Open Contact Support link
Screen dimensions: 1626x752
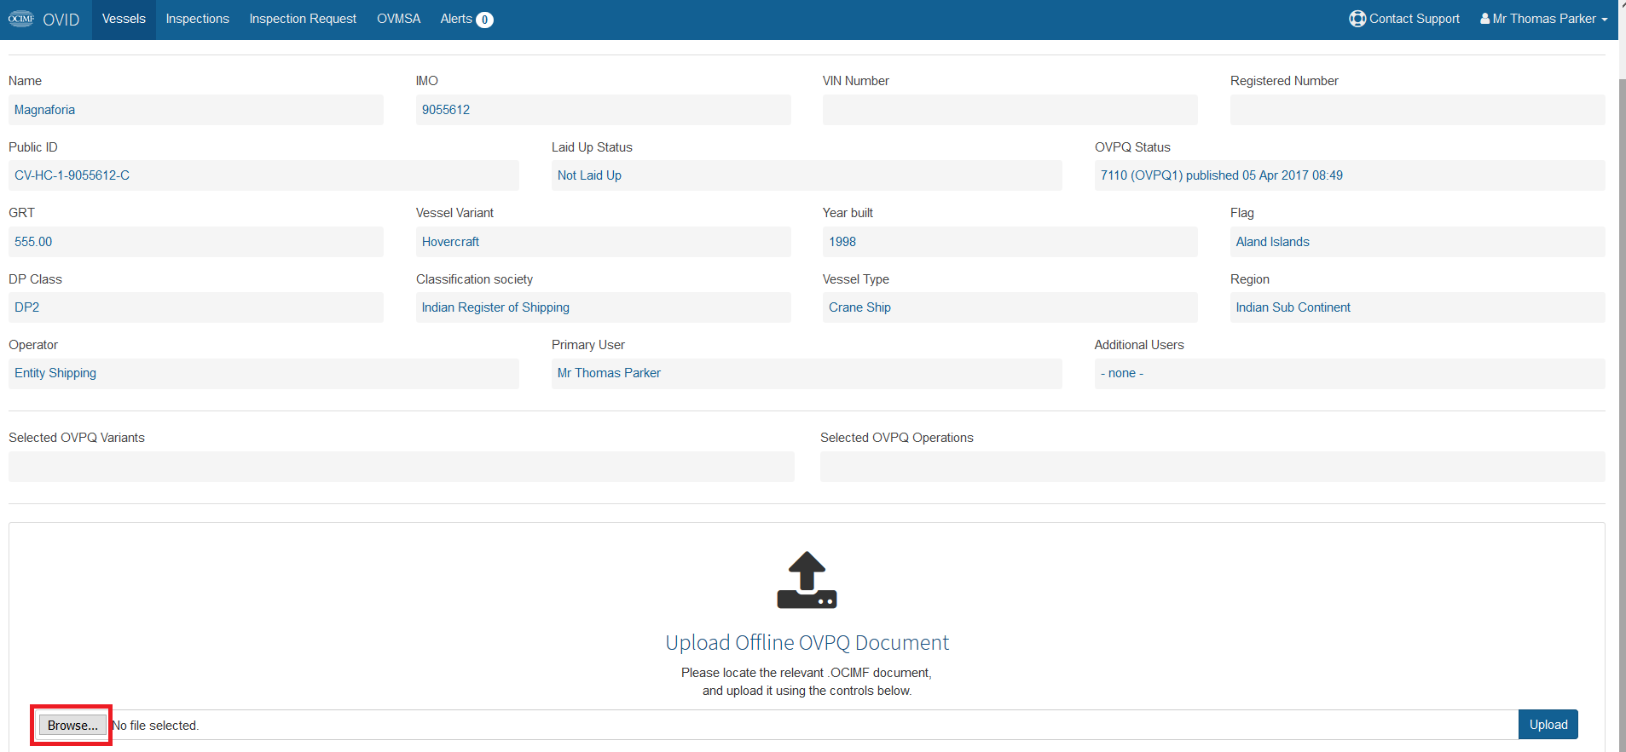1404,19
